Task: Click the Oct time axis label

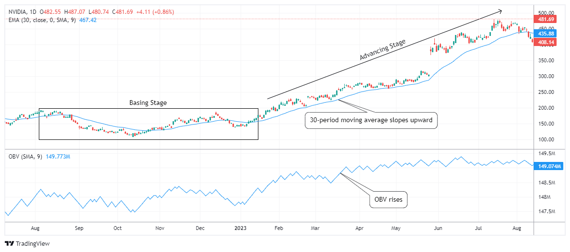Action: click(117, 229)
